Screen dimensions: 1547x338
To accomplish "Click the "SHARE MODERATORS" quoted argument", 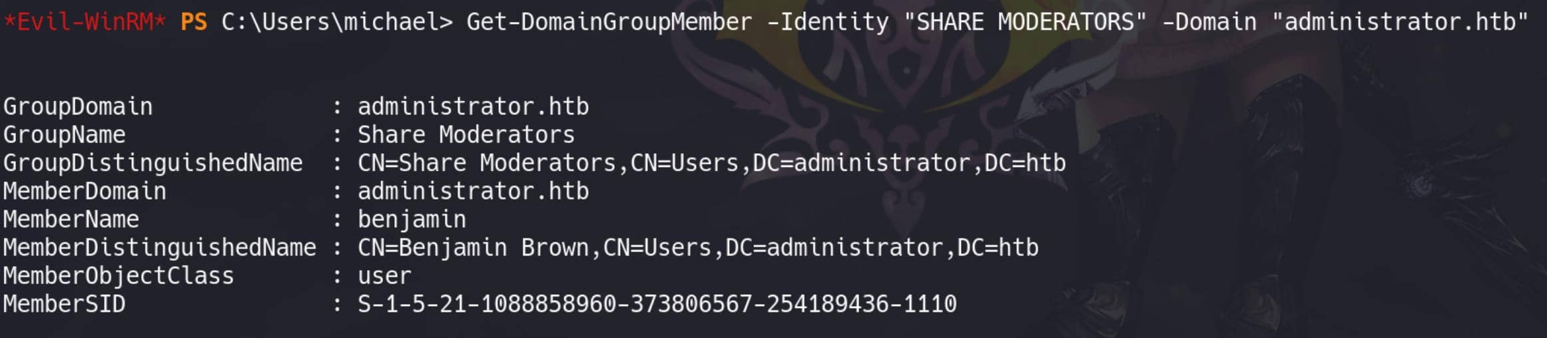I will pos(1026,22).
